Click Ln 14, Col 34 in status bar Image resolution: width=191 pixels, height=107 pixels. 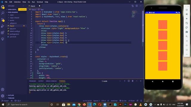pyautogui.click(x=87, y=101)
